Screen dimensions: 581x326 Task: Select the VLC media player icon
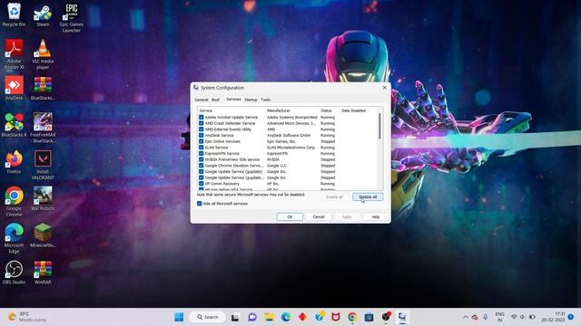43,54
